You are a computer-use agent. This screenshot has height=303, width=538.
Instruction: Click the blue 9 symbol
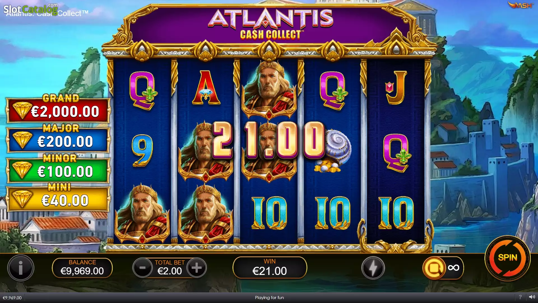click(x=142, y=151)
